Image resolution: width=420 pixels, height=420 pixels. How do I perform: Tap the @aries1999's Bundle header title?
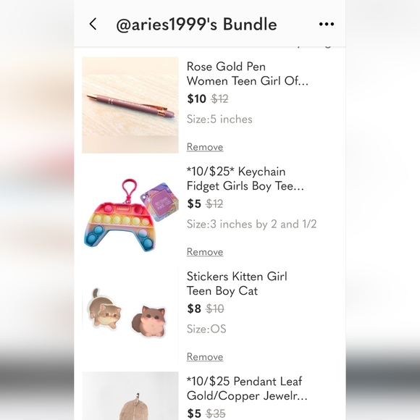tap(196, 25)
